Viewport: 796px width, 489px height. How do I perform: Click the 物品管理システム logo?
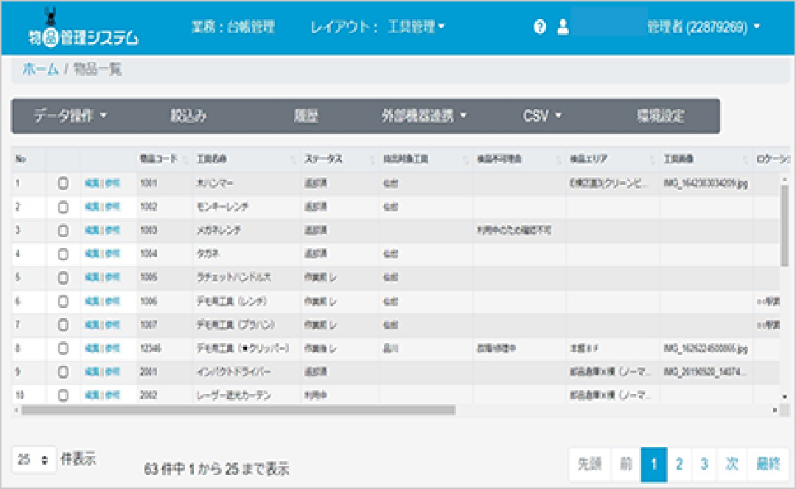pos(83,29)
